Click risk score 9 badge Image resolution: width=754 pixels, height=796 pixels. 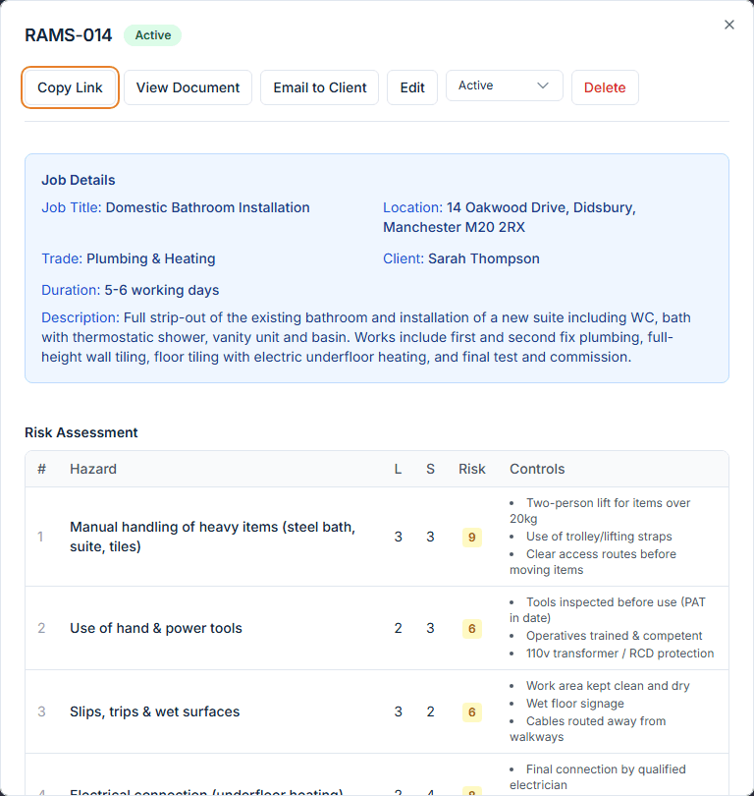click(472, 538)
